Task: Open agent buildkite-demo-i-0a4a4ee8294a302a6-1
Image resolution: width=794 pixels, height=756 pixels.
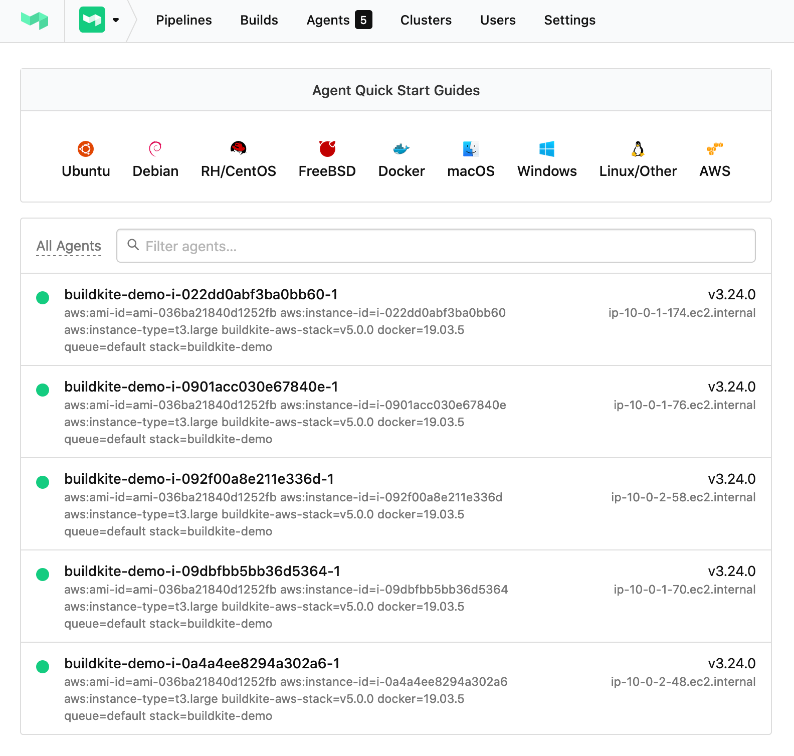Action: tap(202, 663)
